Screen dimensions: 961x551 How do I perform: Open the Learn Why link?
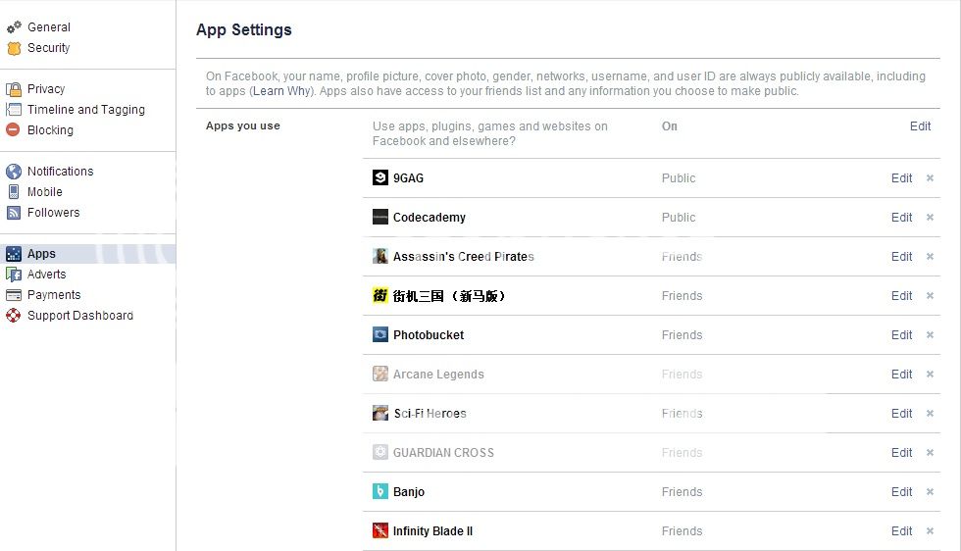[281, 91]
